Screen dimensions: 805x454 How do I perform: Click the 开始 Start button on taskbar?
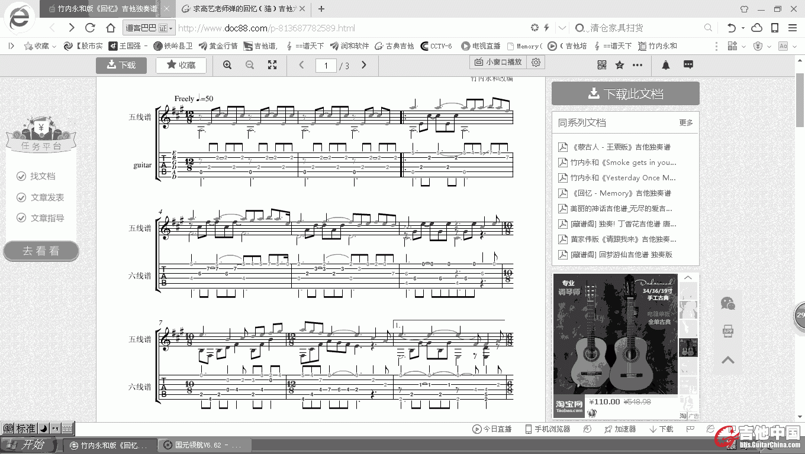(x=30, y=445)
